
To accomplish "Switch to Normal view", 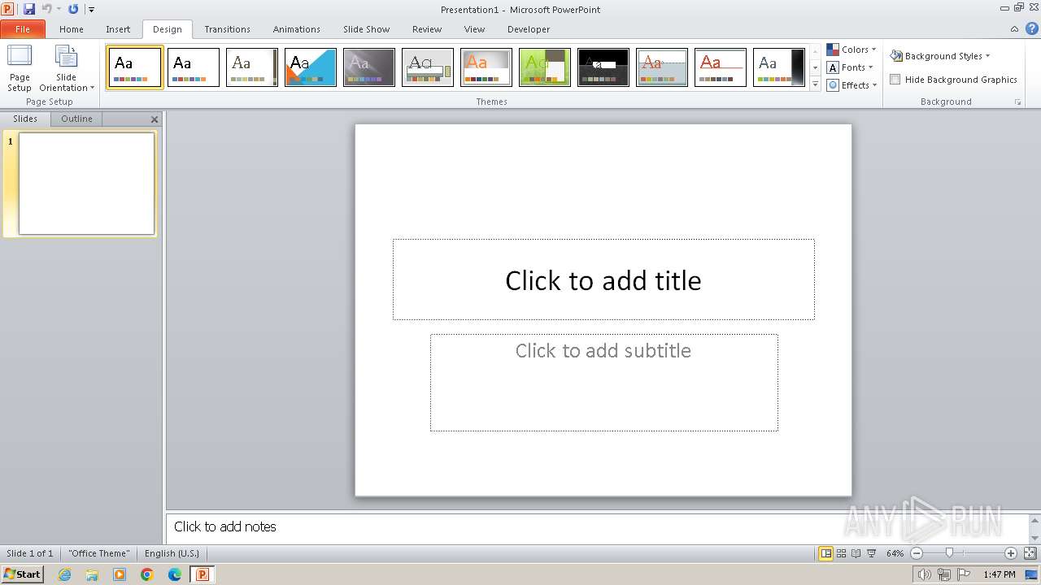I will coord(826,553).
